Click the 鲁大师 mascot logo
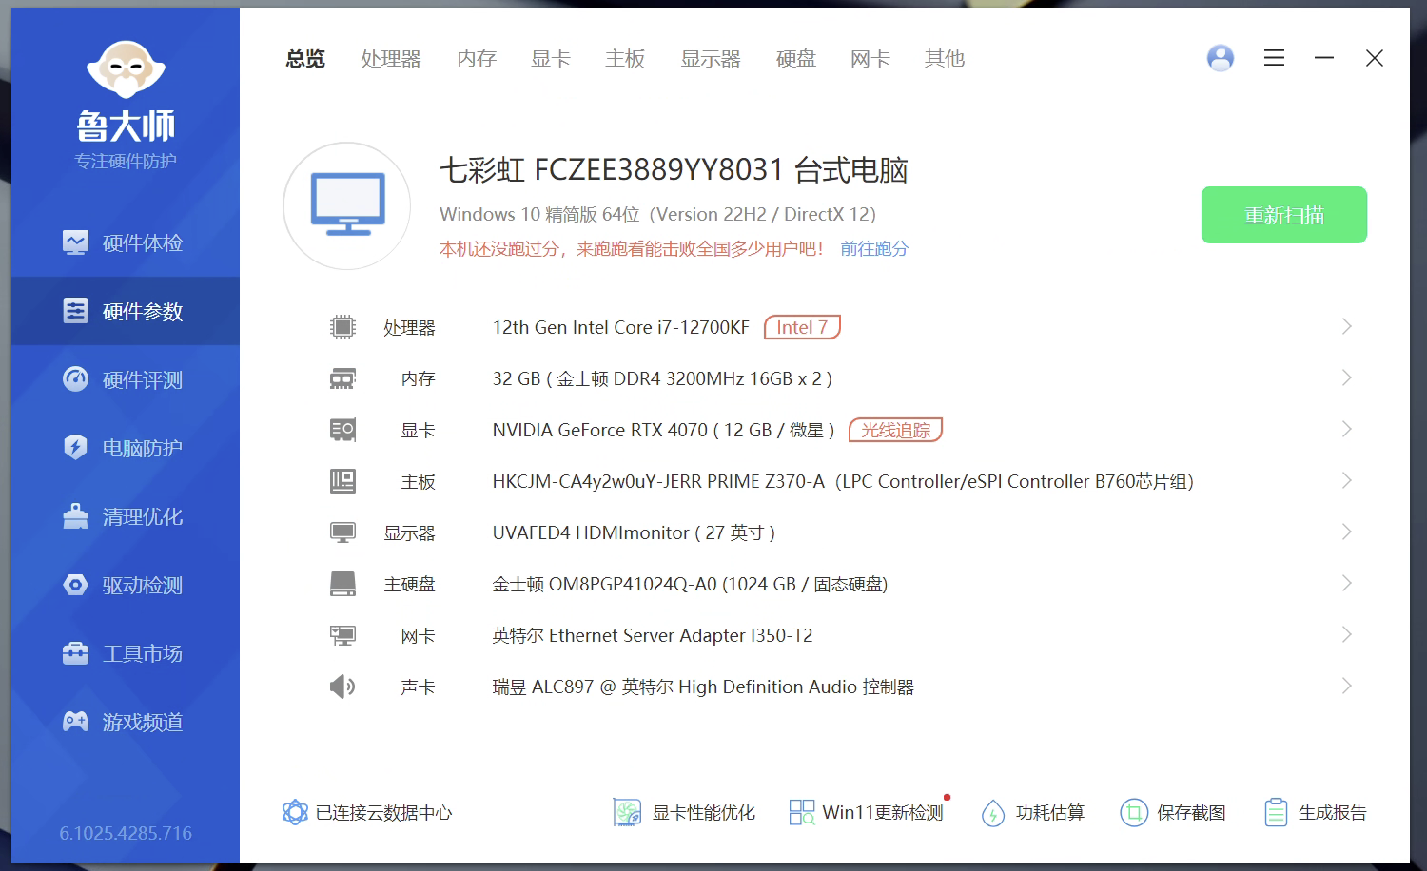This screenshot has height=871, width=1427. point(126,70)
